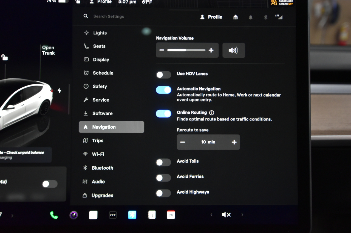Viewport: 351px width, 233px height.
Task: Open the app launcher ellipsis in the dock
Action: click(113, 215)
